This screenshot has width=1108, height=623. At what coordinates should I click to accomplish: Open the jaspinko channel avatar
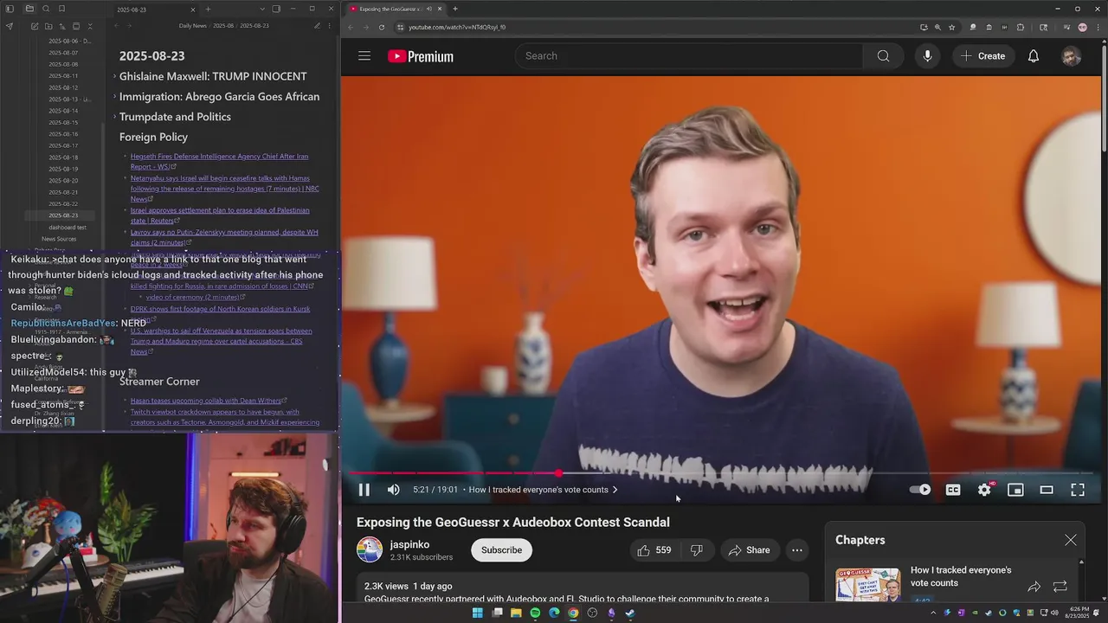(370, 550)
